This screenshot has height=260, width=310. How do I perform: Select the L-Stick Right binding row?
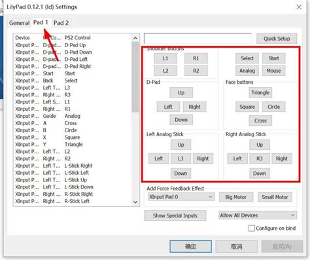click(73, 166)
